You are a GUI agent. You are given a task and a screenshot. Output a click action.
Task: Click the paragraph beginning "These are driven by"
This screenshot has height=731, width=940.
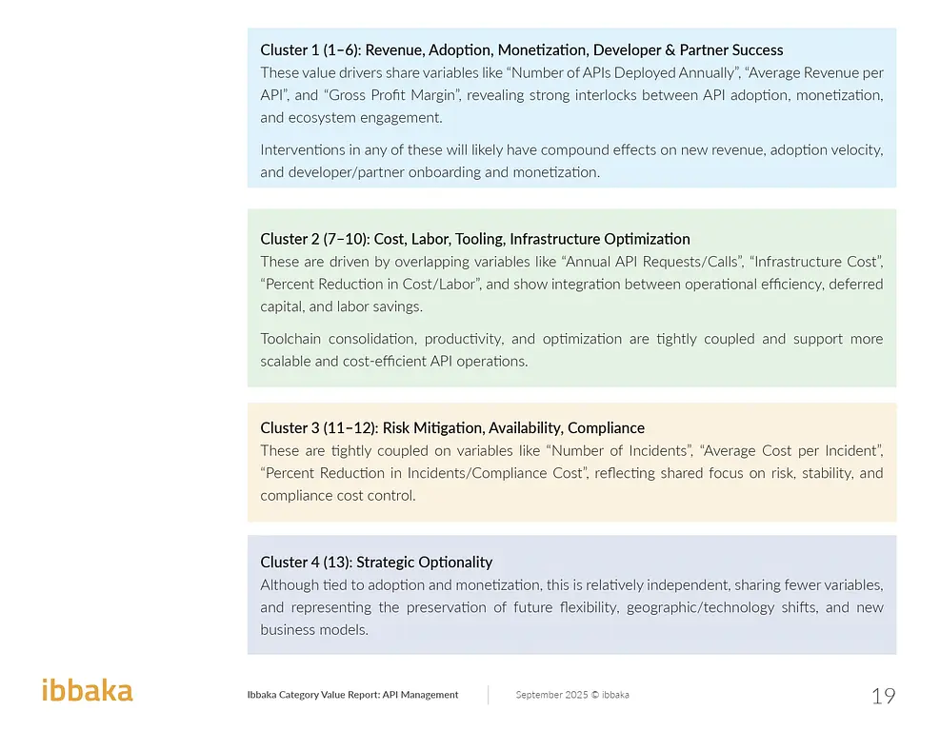pos(571,284)
